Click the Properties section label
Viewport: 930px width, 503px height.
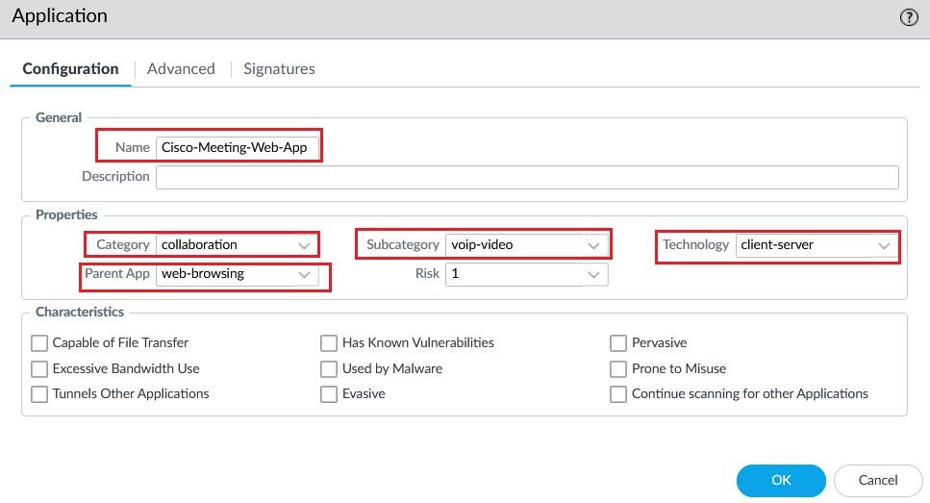tap(66, 214)
